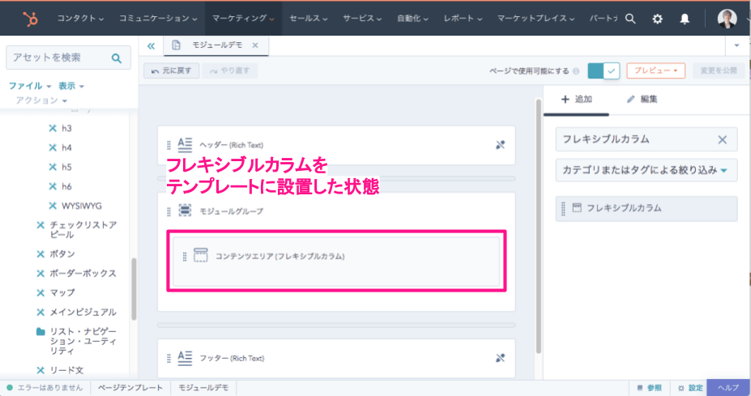Open the ファイル dropdown menu
Image resolution: width=751 pixels, height=396 pixels.
(30, 86)
